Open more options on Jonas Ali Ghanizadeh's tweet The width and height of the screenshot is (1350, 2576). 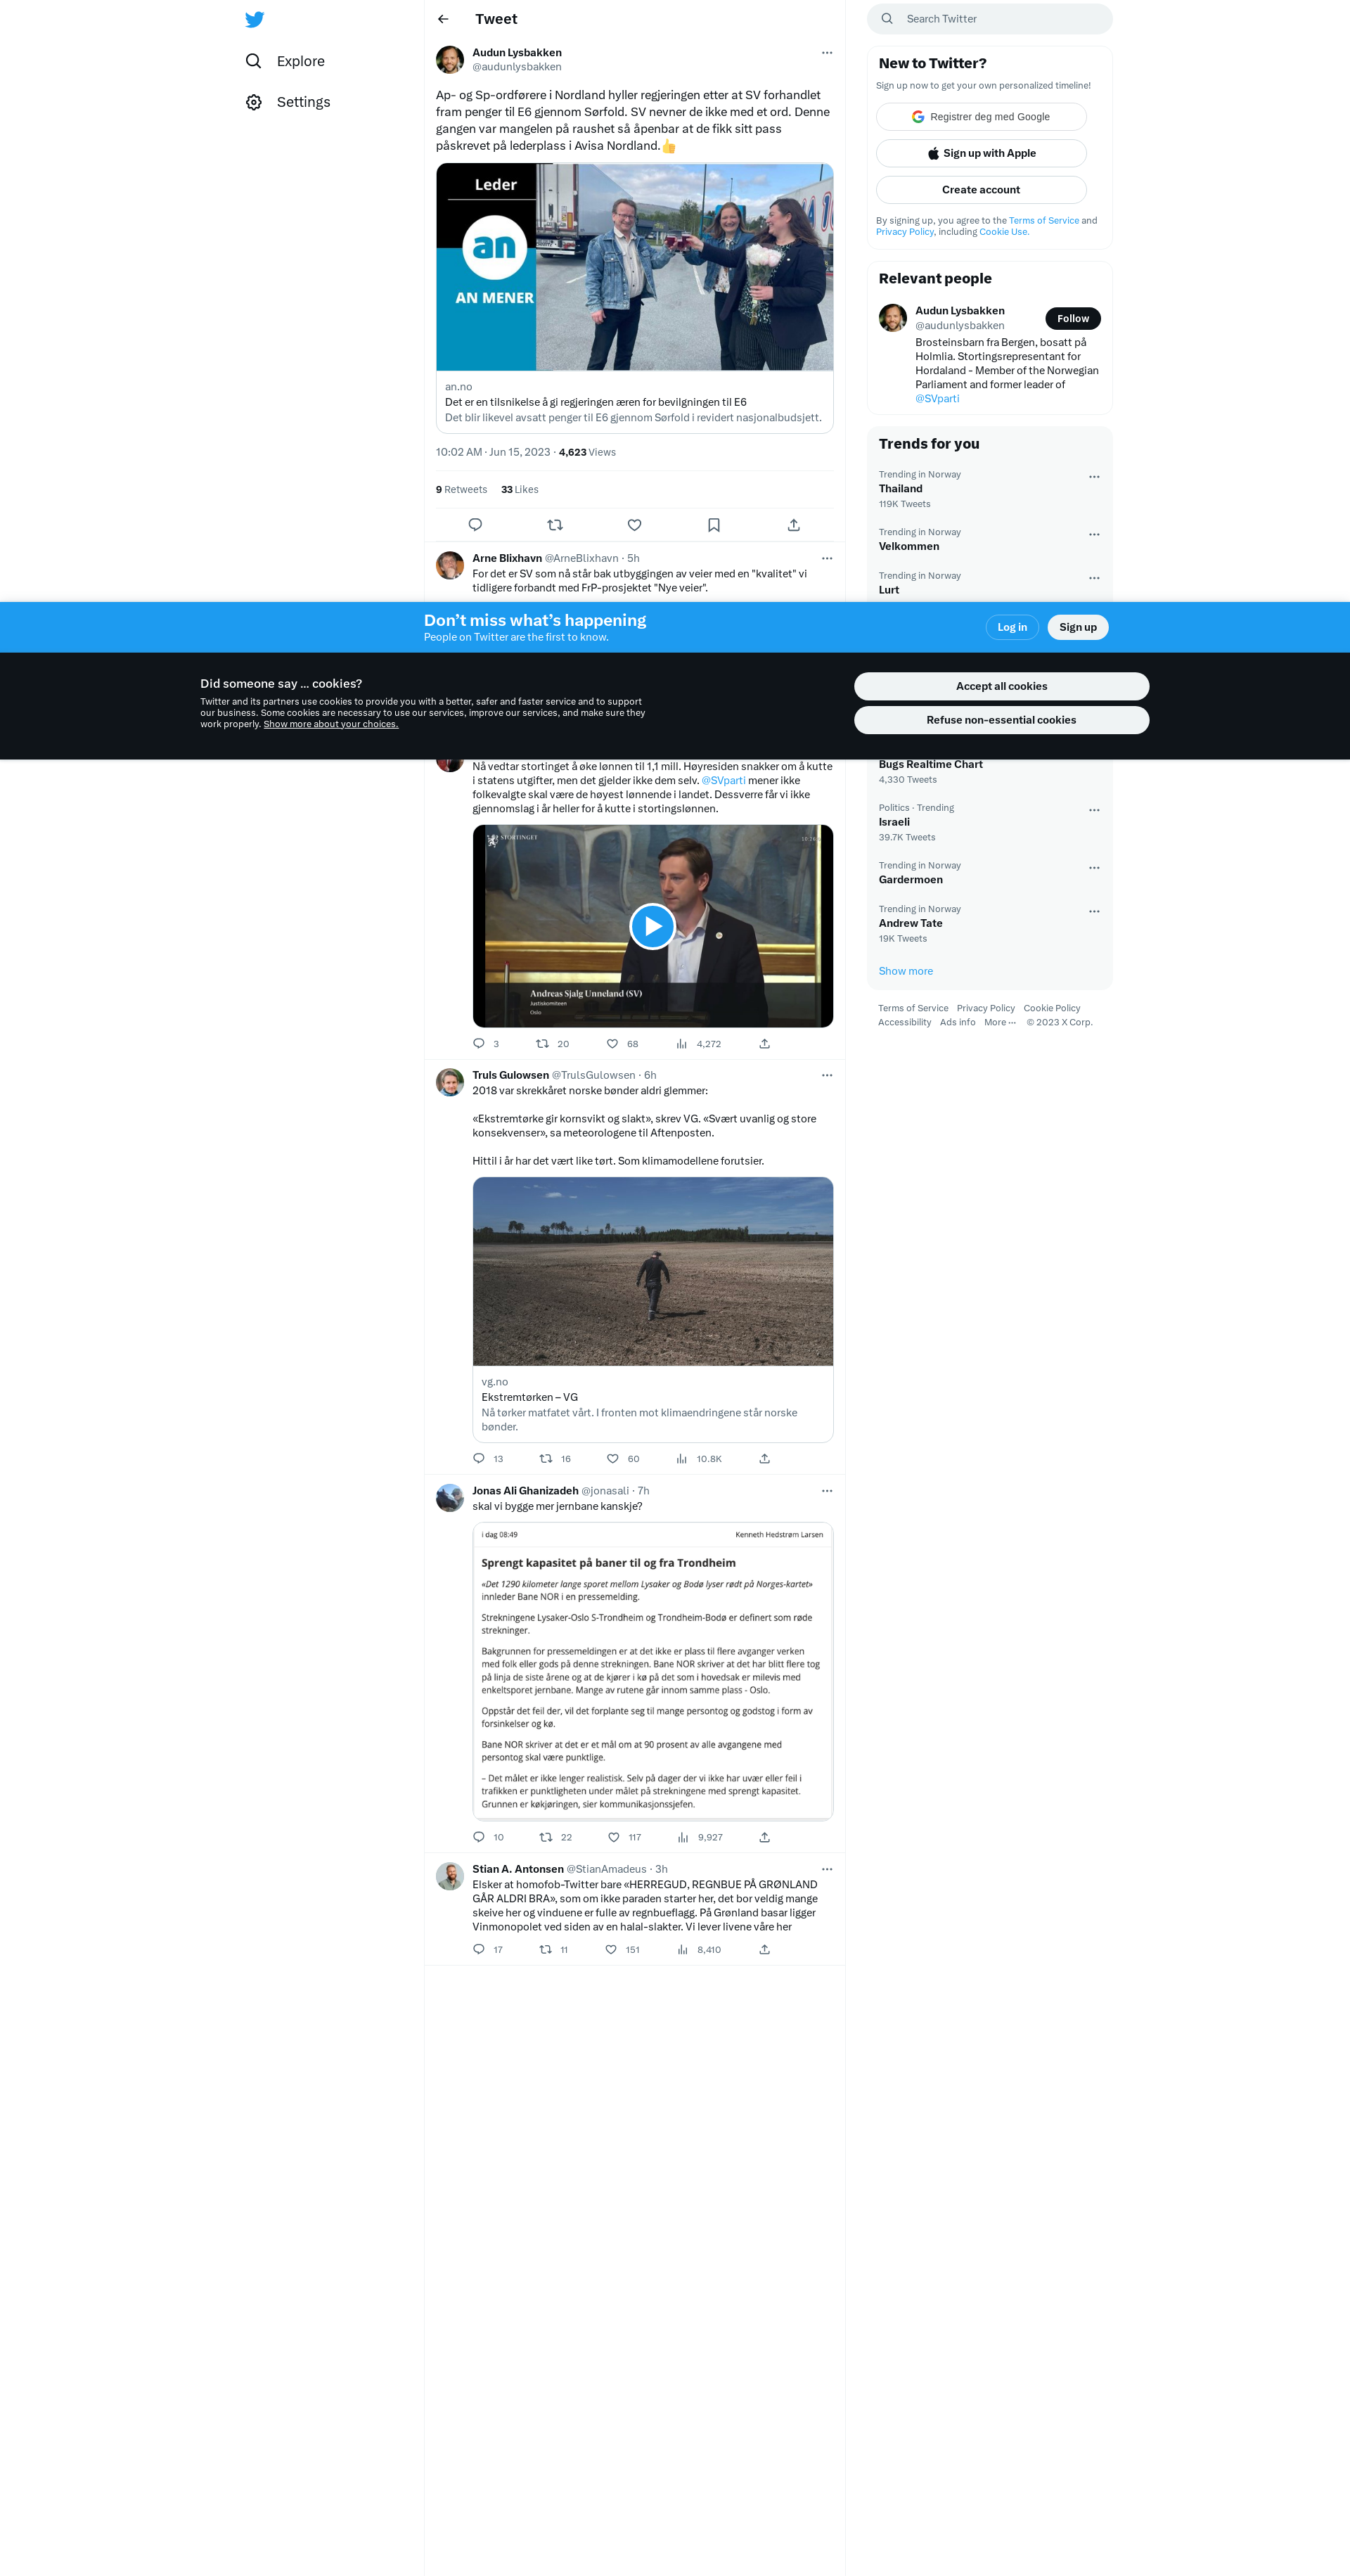(x=827, y=1491)
